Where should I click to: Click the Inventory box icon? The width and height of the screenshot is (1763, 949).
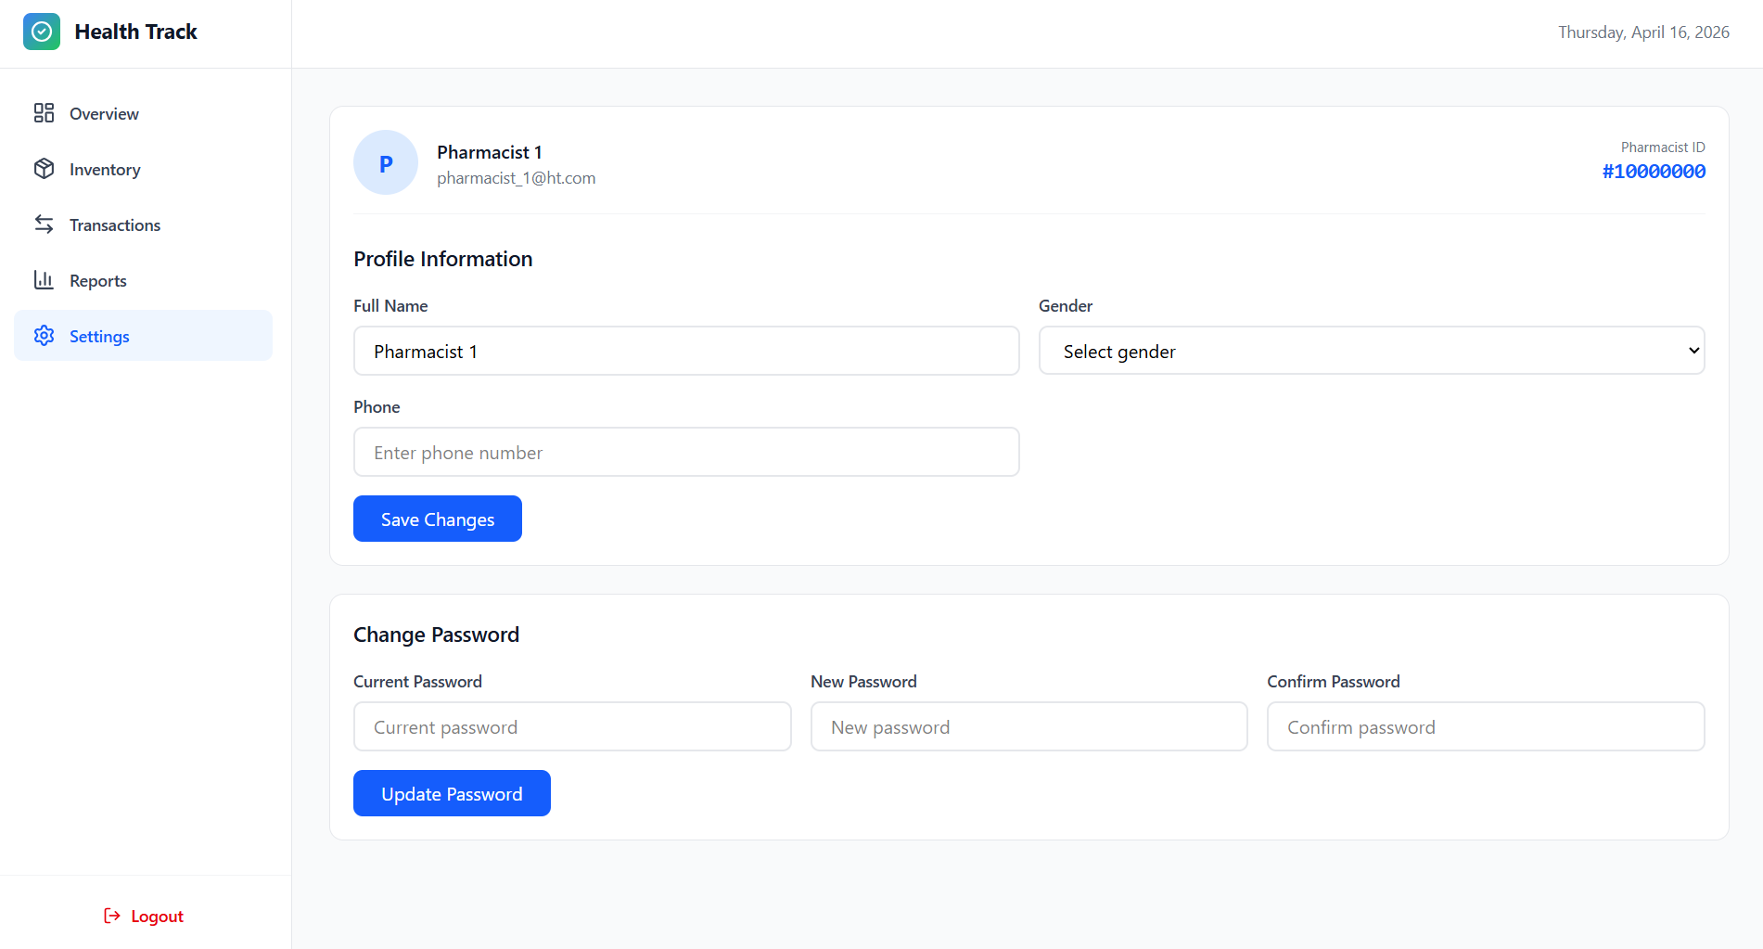coord(44,169)
